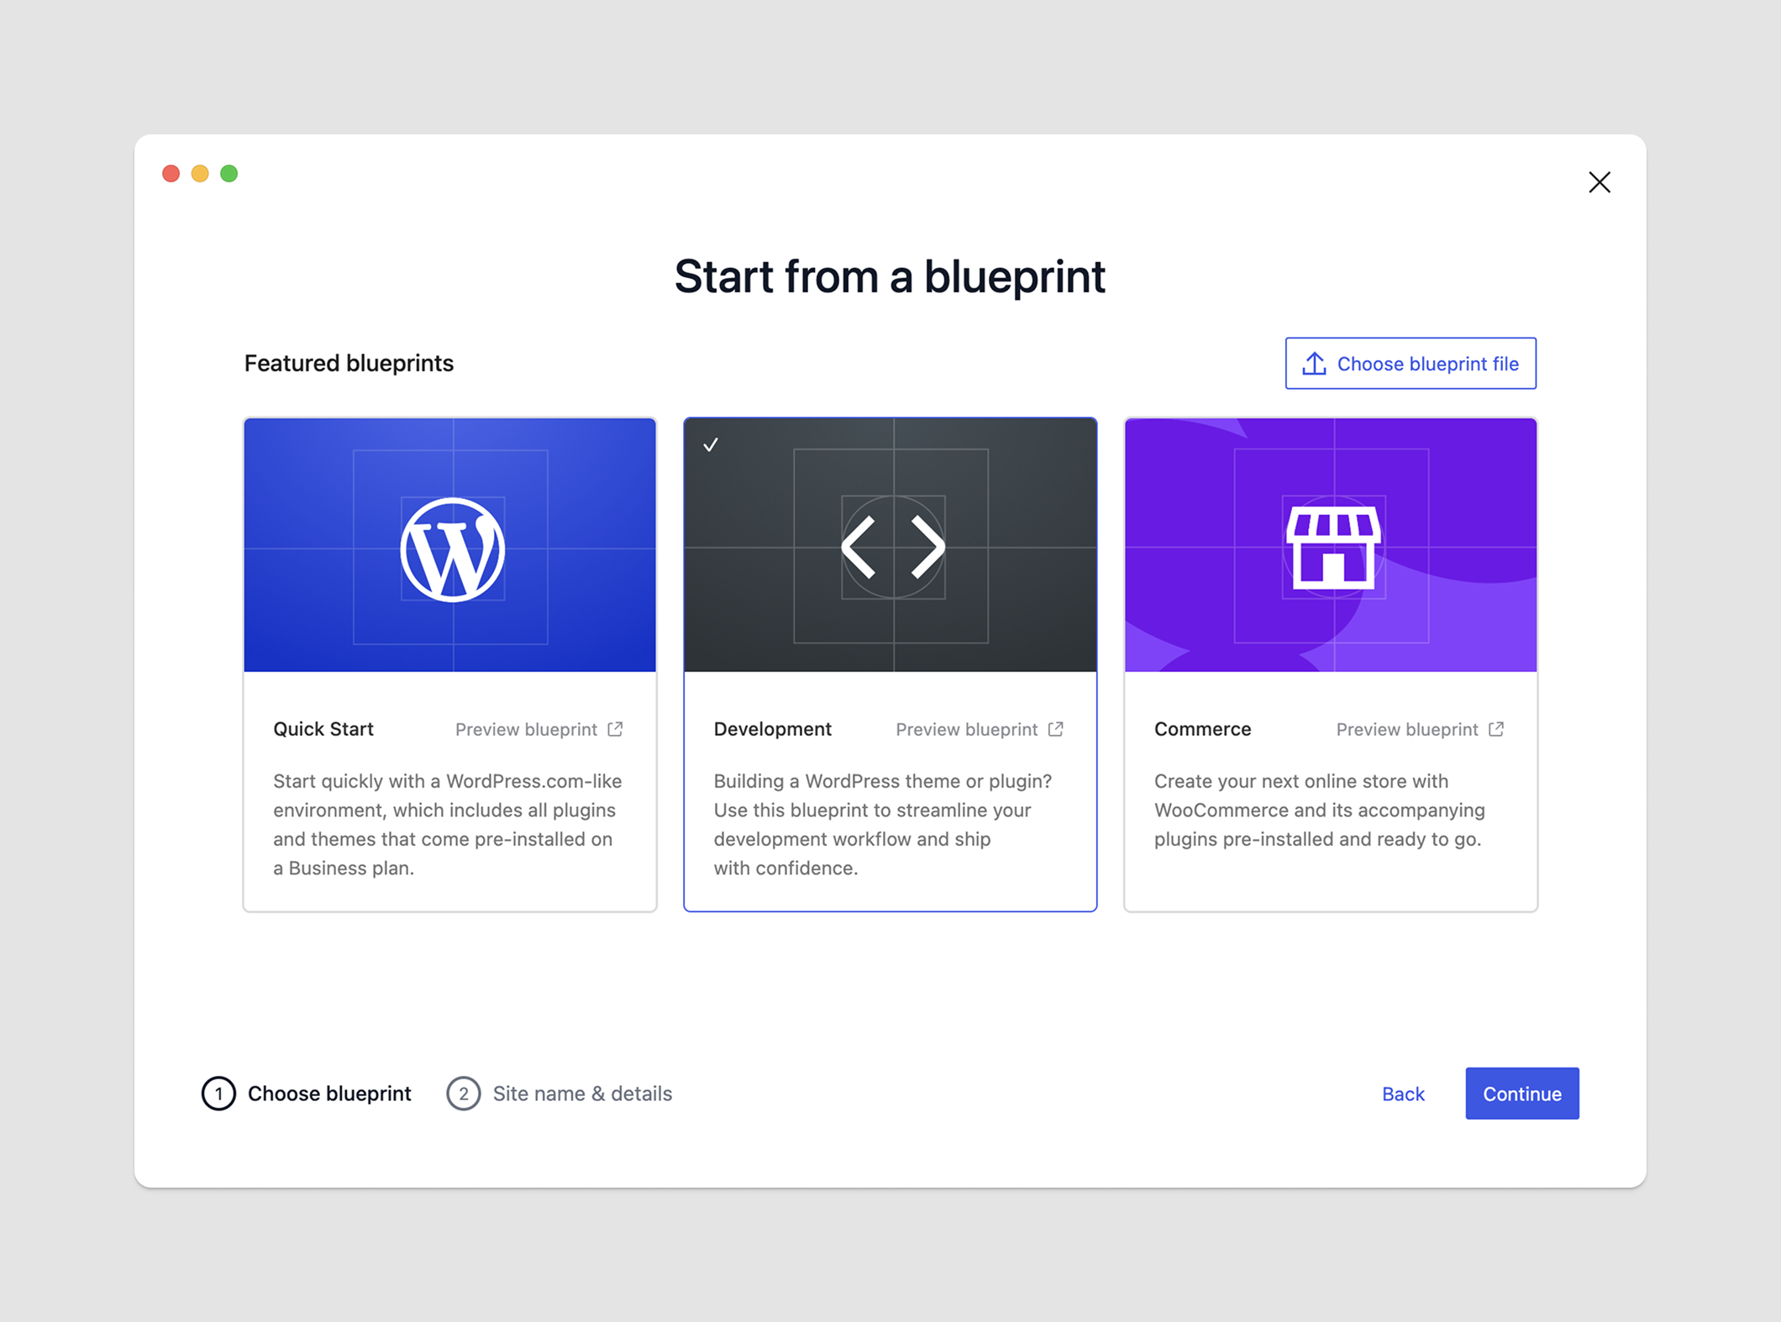Click the code brackets icon on the Development card
Screen dimensions: 1781x1322
coord(890,546)
